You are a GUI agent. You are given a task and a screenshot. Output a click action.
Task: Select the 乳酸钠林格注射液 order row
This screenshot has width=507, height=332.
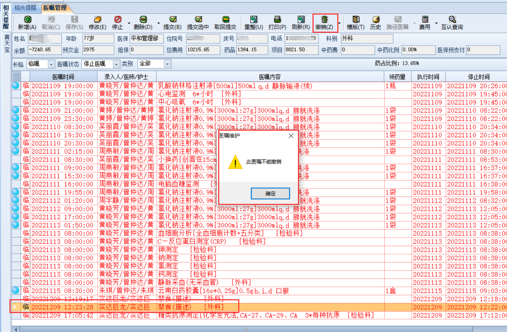(259, 86)
